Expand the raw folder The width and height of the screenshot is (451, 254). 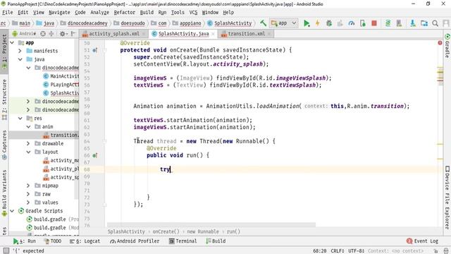28,194
